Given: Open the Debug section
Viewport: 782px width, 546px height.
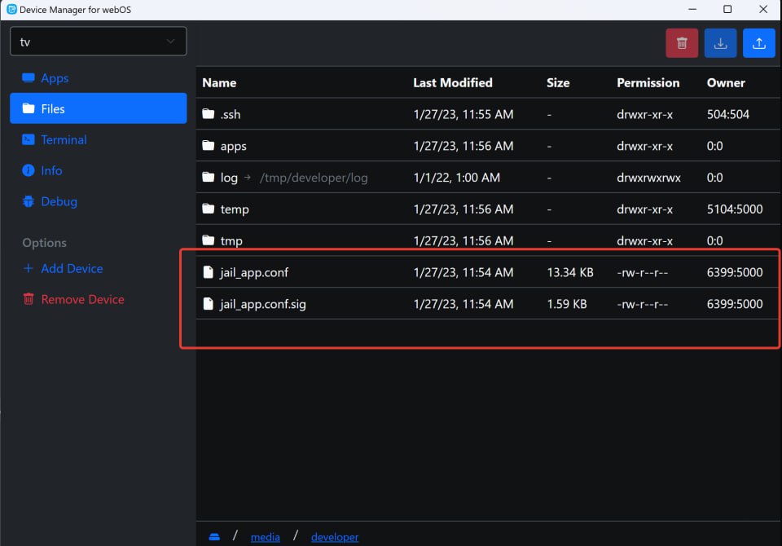Looking at the screenshot, I should [59, 202].
